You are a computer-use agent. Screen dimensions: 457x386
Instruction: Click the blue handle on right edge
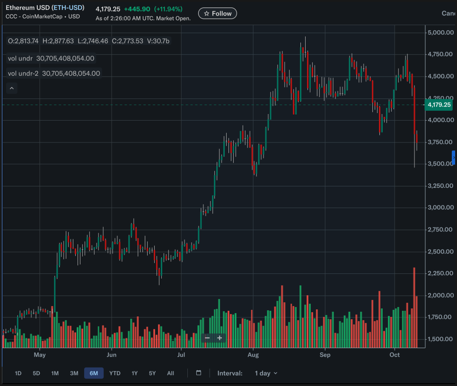pyautogui.click(x=454, y=158)
